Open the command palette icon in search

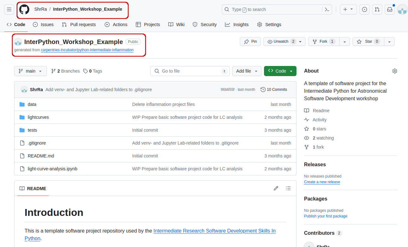point(327,9)
